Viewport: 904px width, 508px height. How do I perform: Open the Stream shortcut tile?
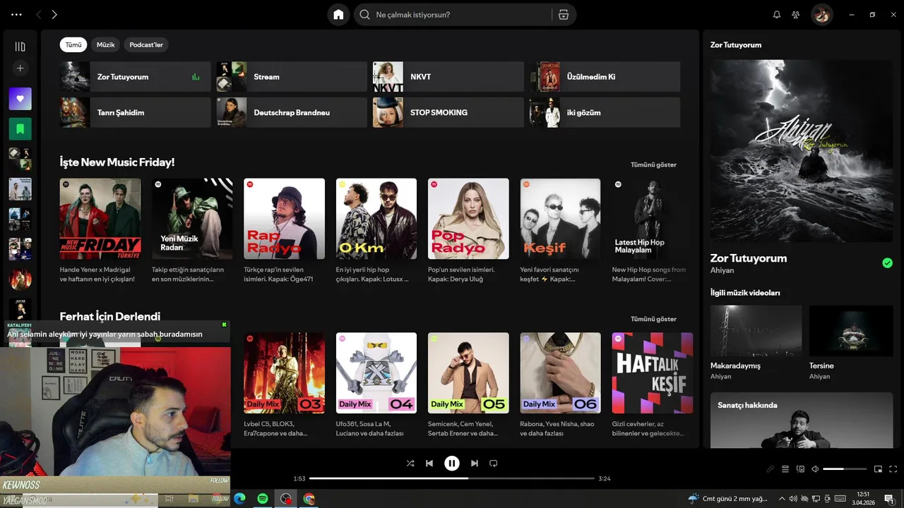pos(292,76)
